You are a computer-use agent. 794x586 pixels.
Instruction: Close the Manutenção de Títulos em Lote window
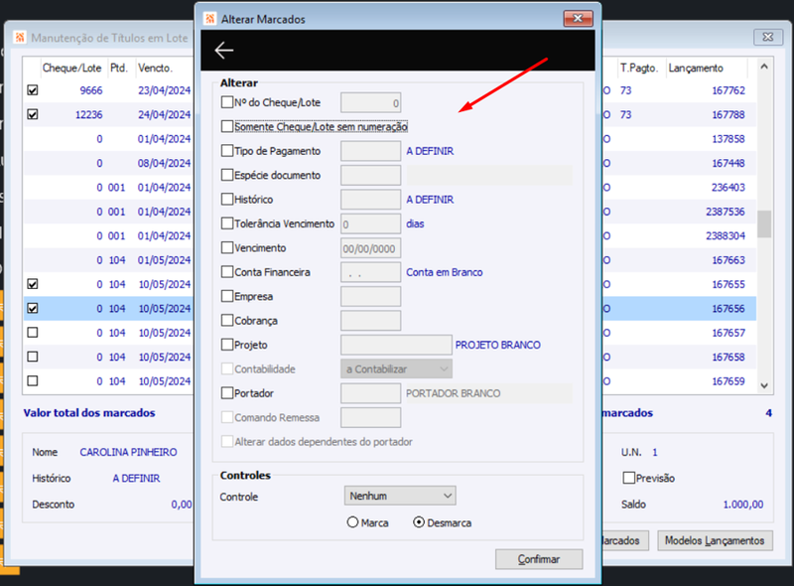point(768,37)
